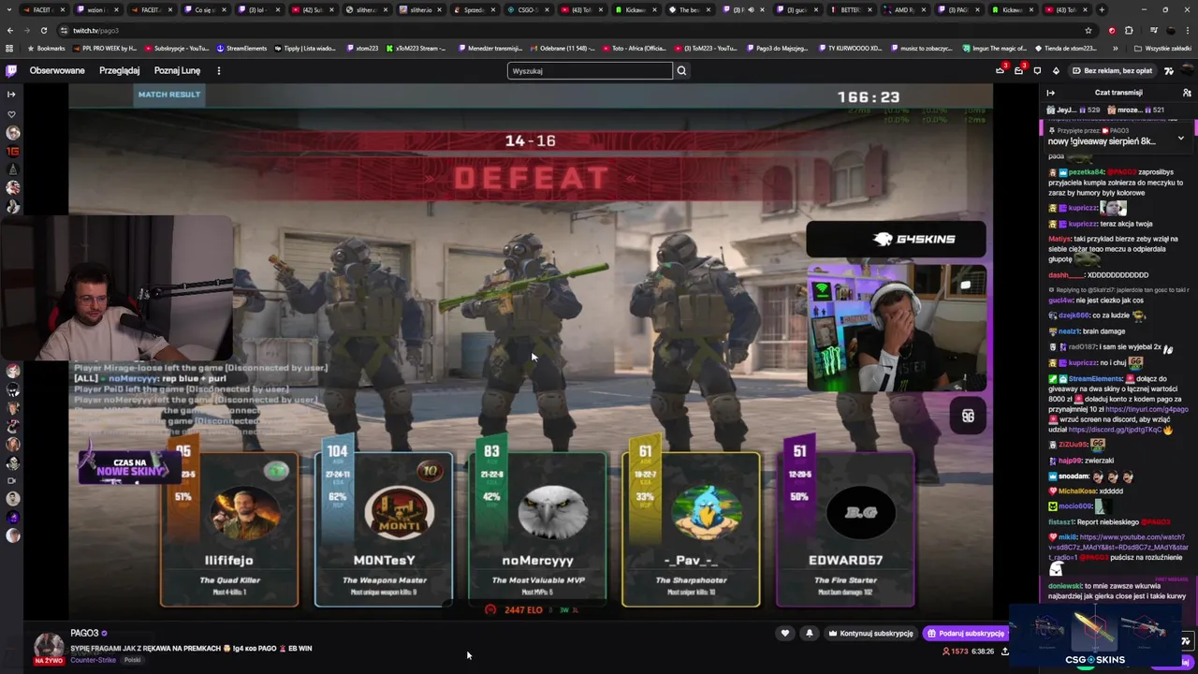The image size is (1198, 674).
Task: Open the stream-overlay extension icon on video
Action: pos(968,416)
